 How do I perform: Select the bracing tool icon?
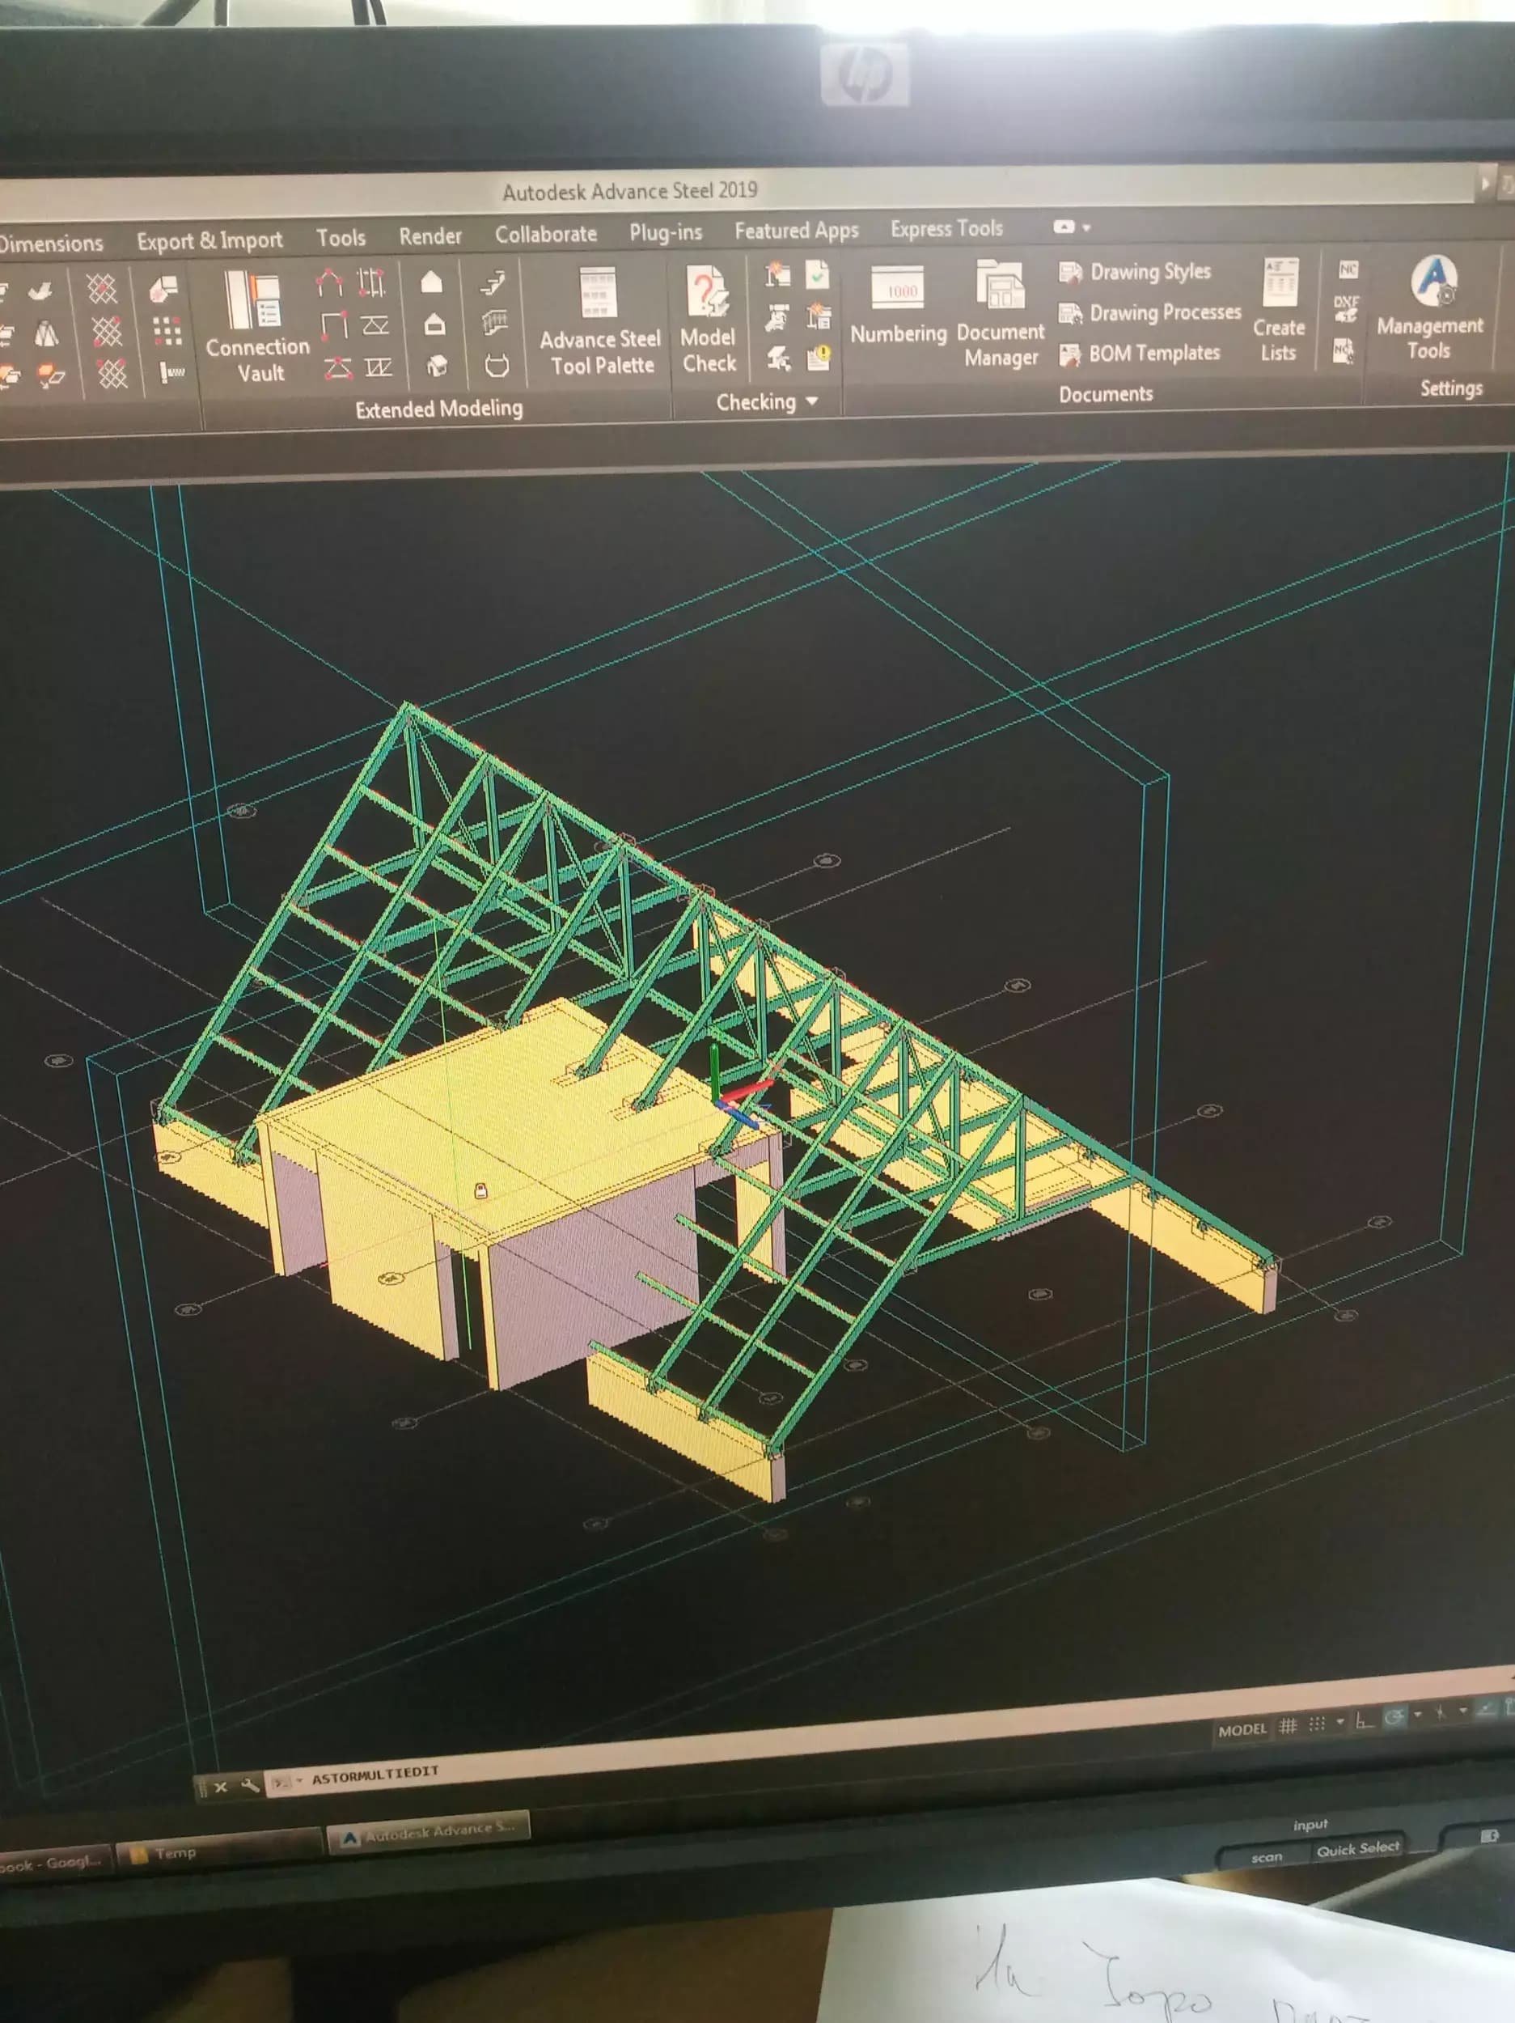click(x=376, y=324)
